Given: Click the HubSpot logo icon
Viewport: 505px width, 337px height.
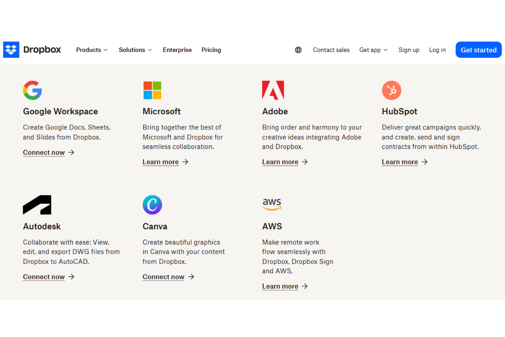Looking at the screenshot, I should coord(391,90).
